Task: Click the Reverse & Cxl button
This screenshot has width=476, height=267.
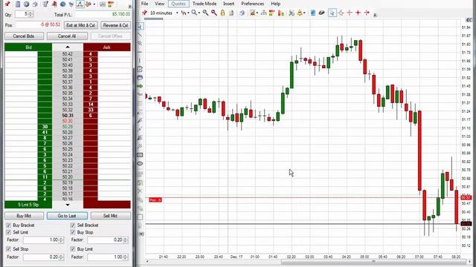Action: pos(115,25)
